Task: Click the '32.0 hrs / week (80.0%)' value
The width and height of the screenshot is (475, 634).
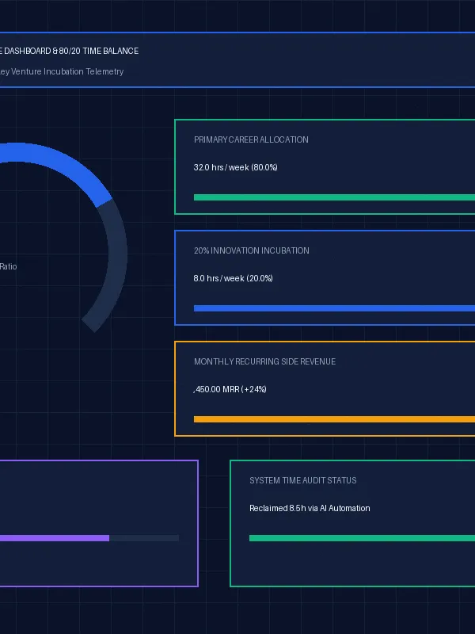Action: point(235,167)
